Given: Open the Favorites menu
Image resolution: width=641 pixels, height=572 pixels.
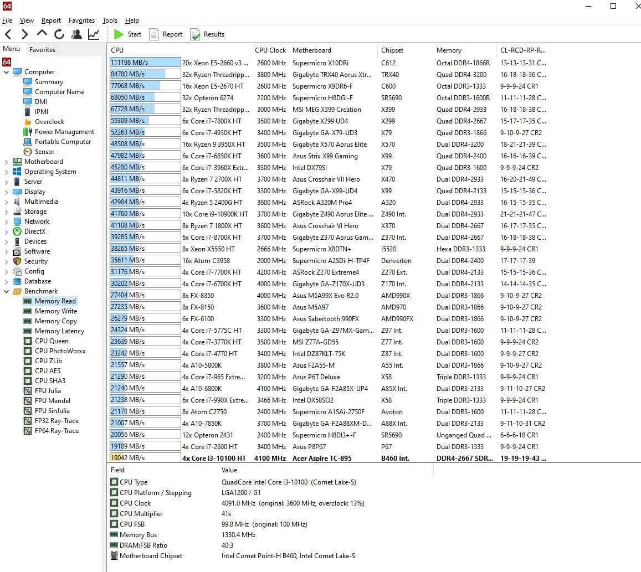Looking at the screenshot, I should coord(81,20).
